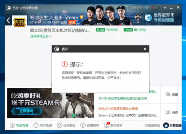Viewport: 186px width, 134px height.
Task: Click the expiry date 2019-01-30 text
Action: point(48,22)
